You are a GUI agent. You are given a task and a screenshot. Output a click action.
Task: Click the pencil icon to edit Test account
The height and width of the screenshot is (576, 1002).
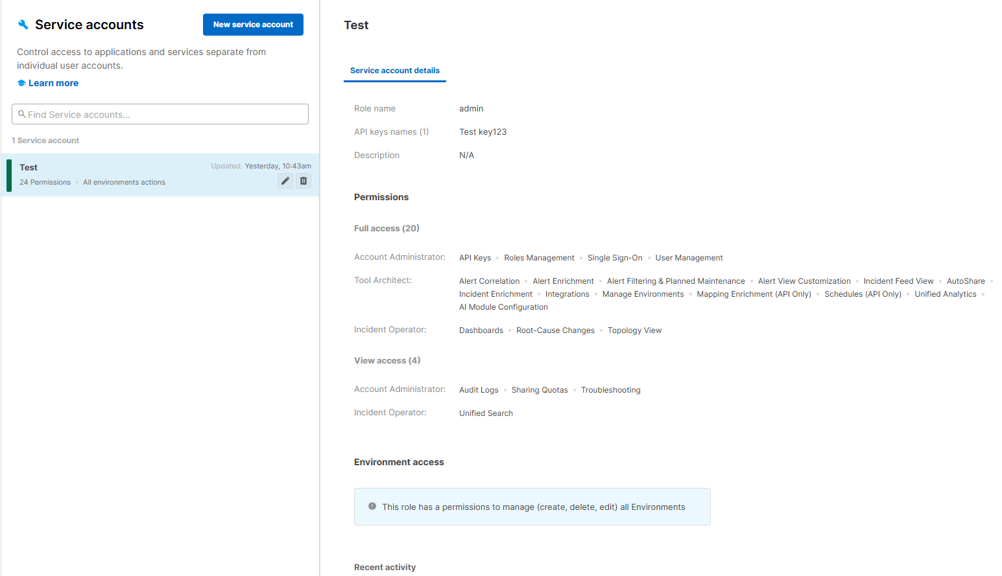tap(285, 181)
